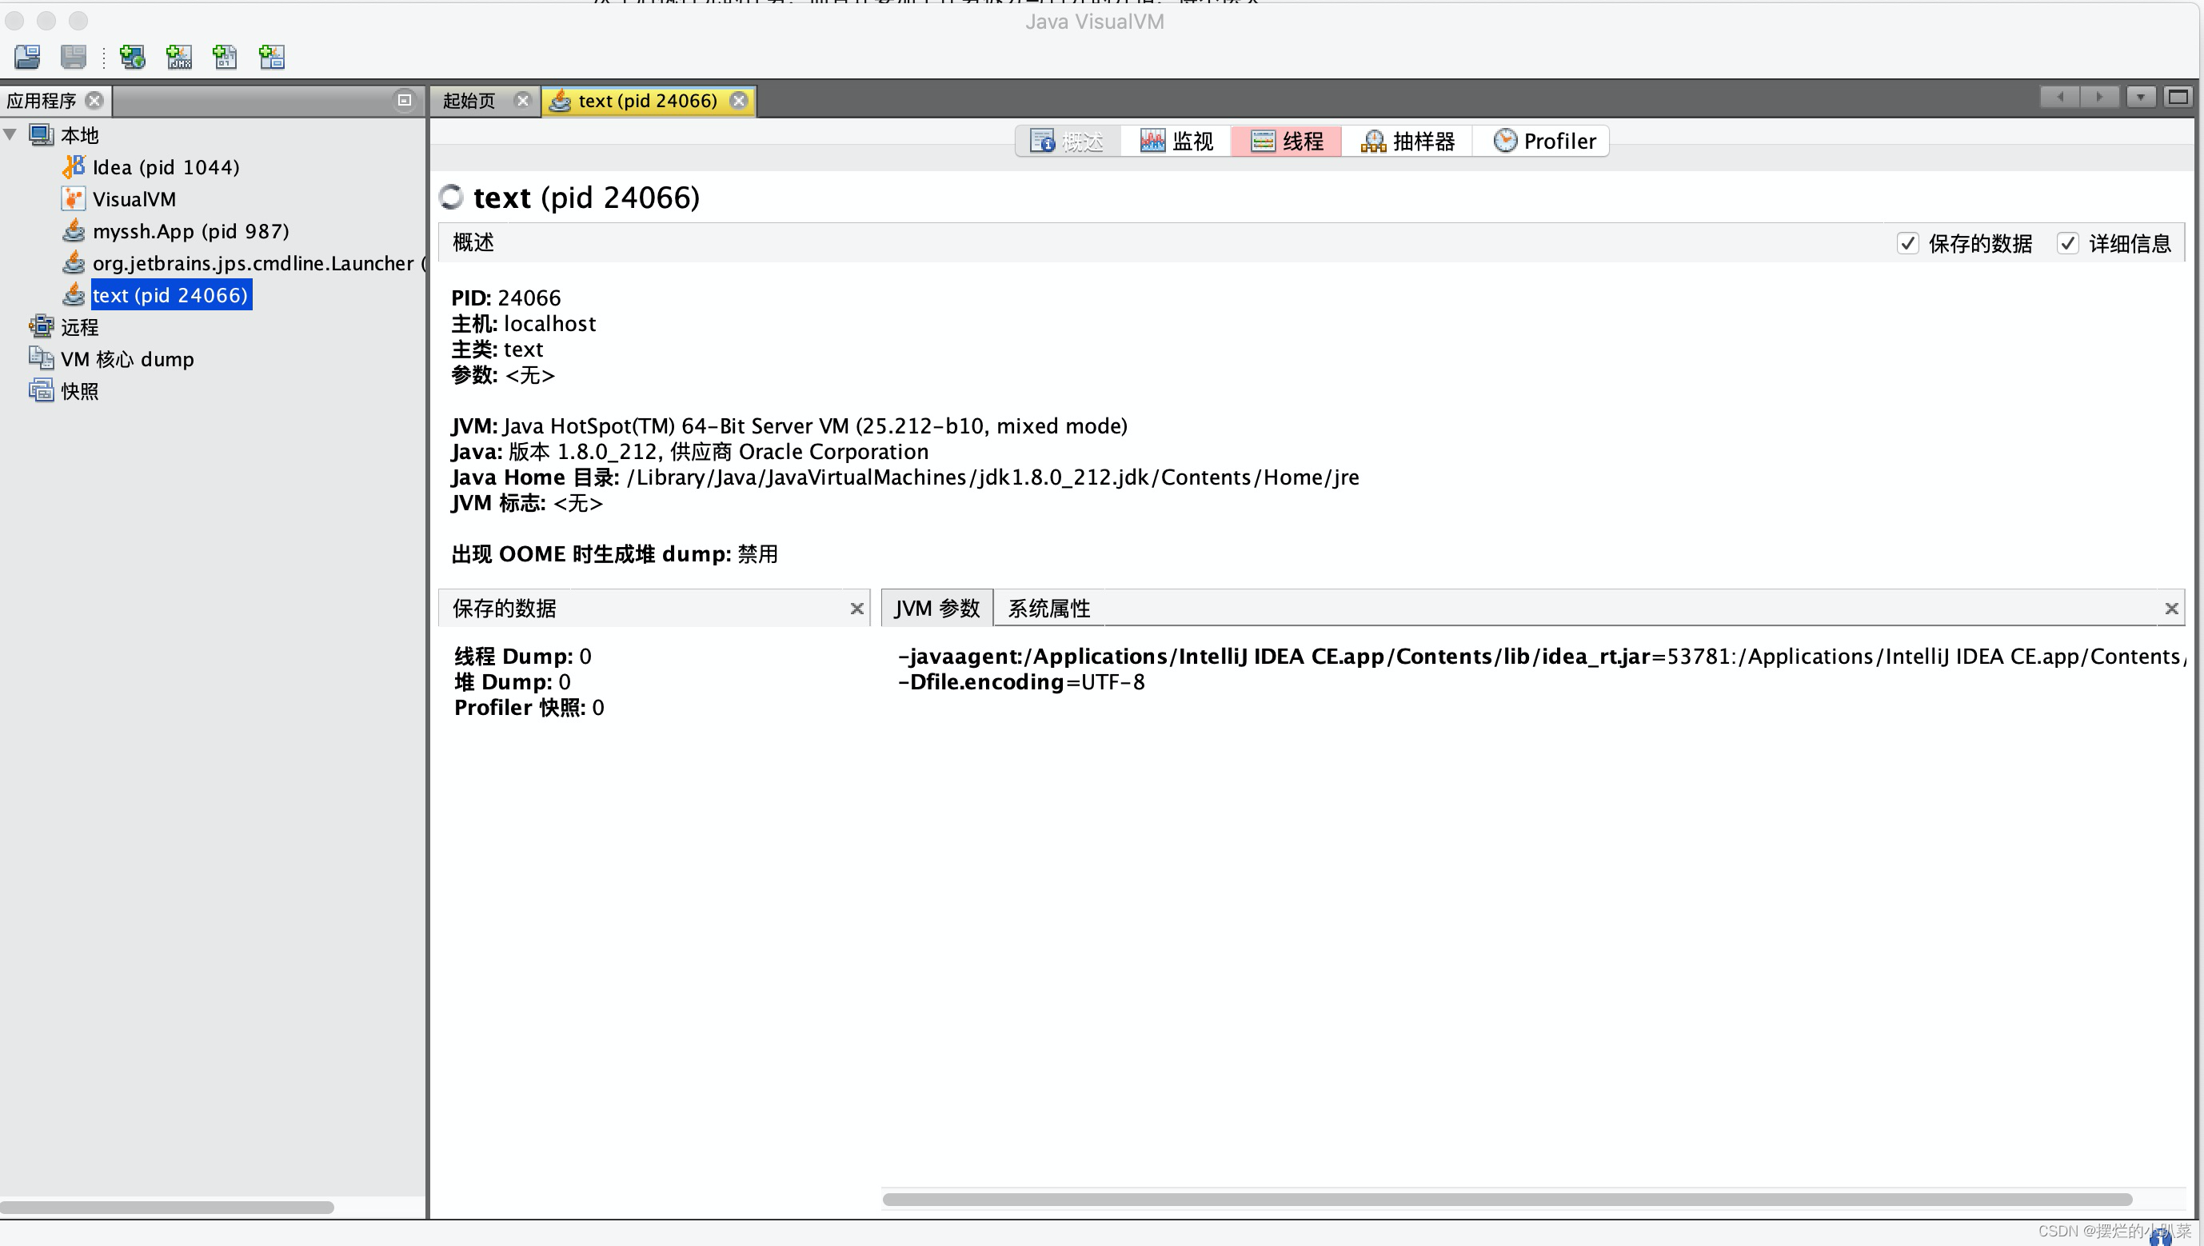Select the 快照 tree node
The image size is (2204, 1246).
click(79, 391)
